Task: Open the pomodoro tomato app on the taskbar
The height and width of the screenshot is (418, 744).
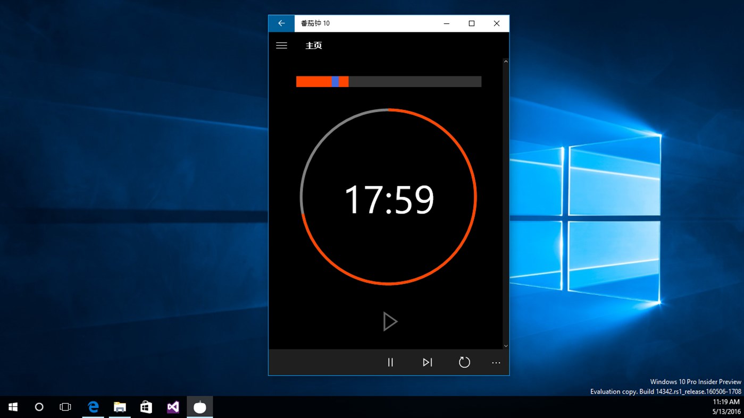Action: click(x=199, y=406)
